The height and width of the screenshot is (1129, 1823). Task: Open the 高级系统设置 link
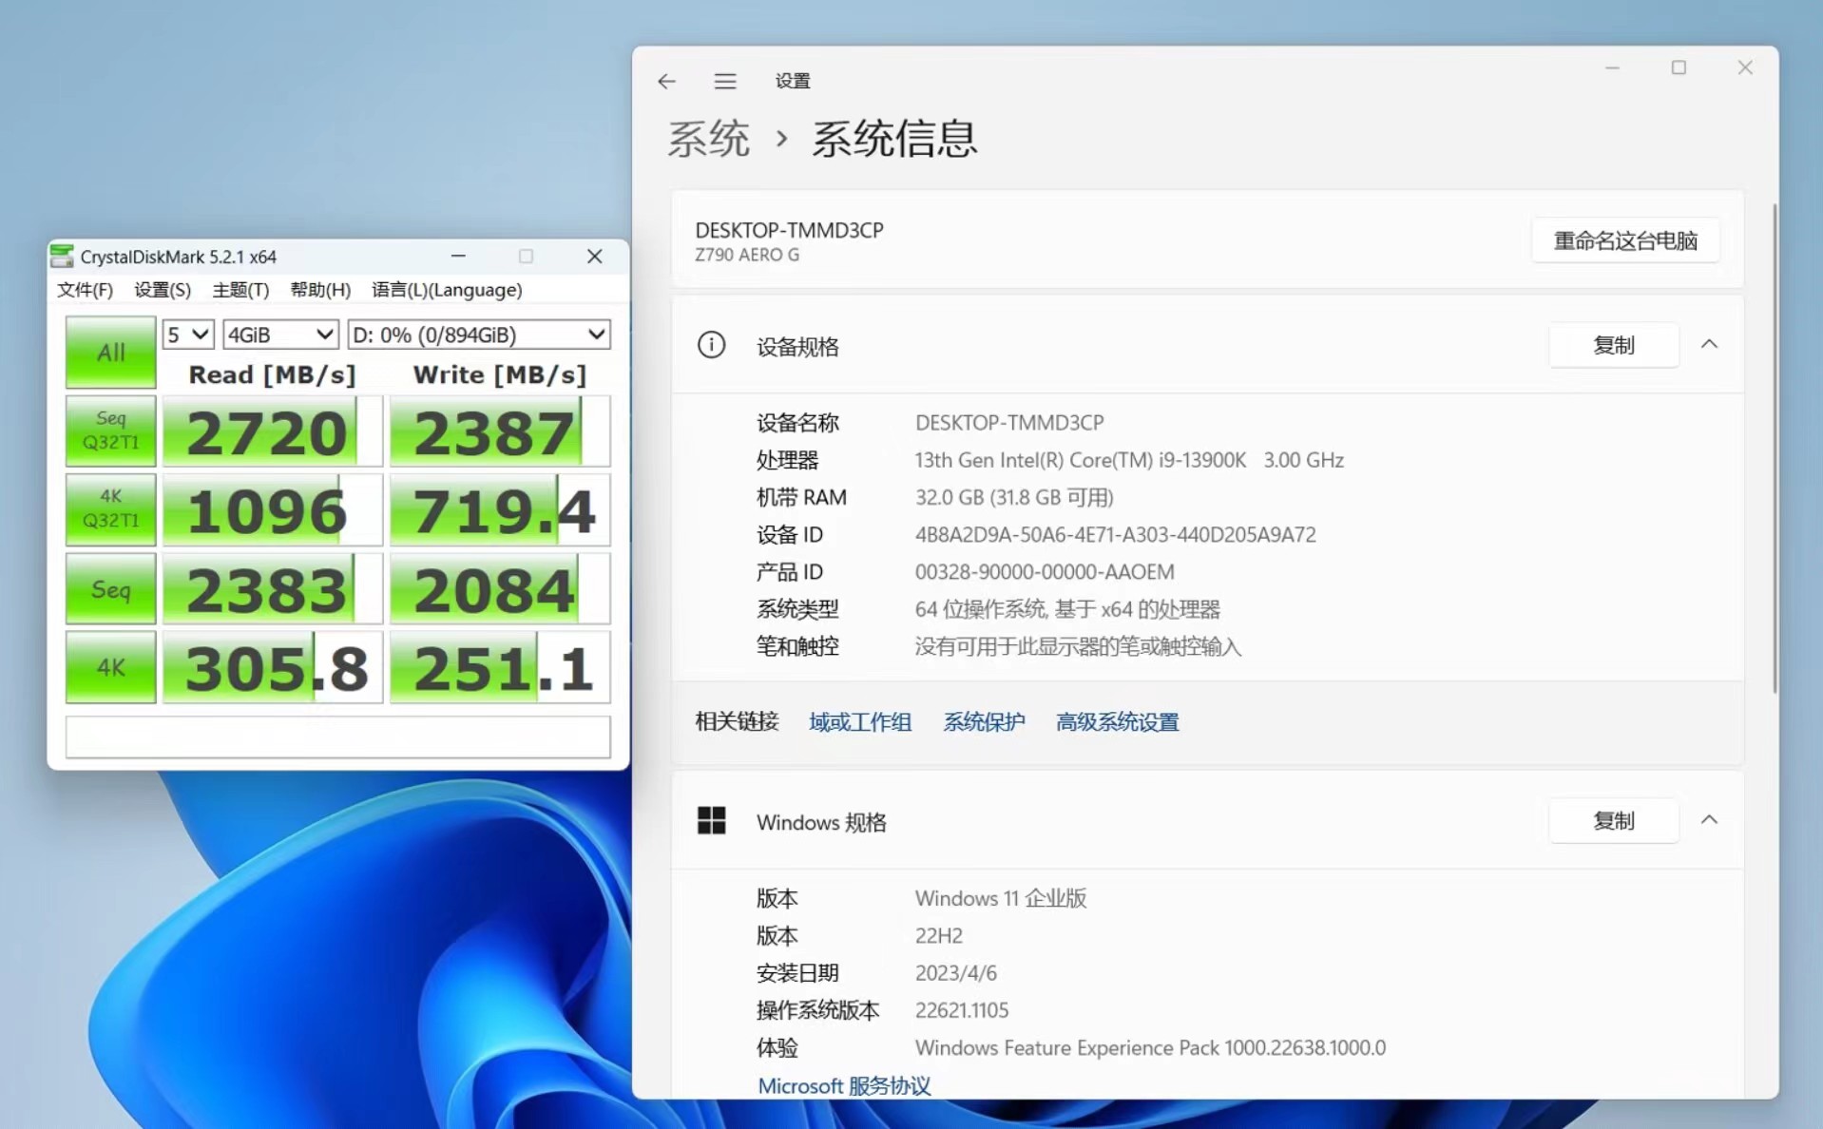click(1117, 722)
